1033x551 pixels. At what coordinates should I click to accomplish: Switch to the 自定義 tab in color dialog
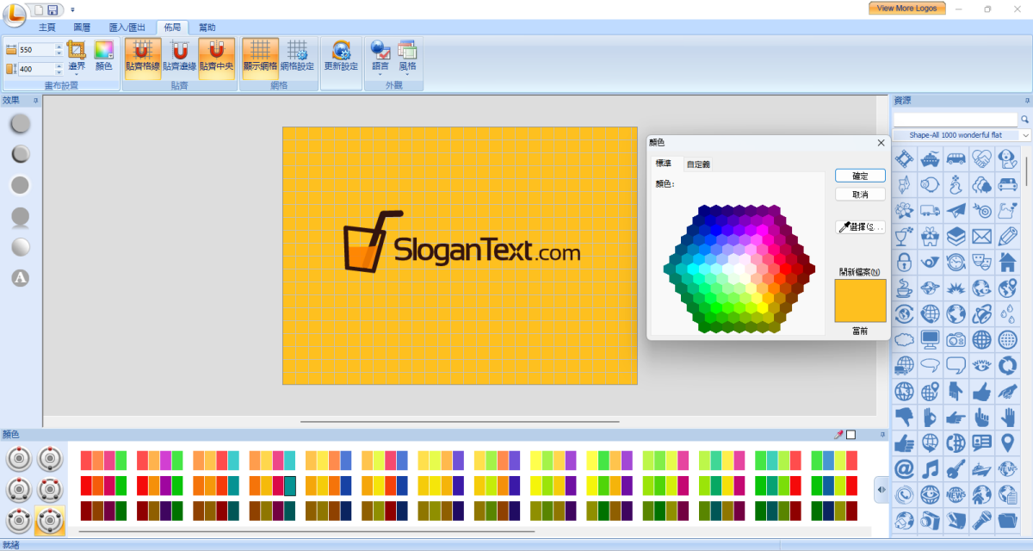point(698,164)
